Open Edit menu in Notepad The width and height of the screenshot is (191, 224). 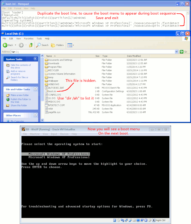[10, 8]
